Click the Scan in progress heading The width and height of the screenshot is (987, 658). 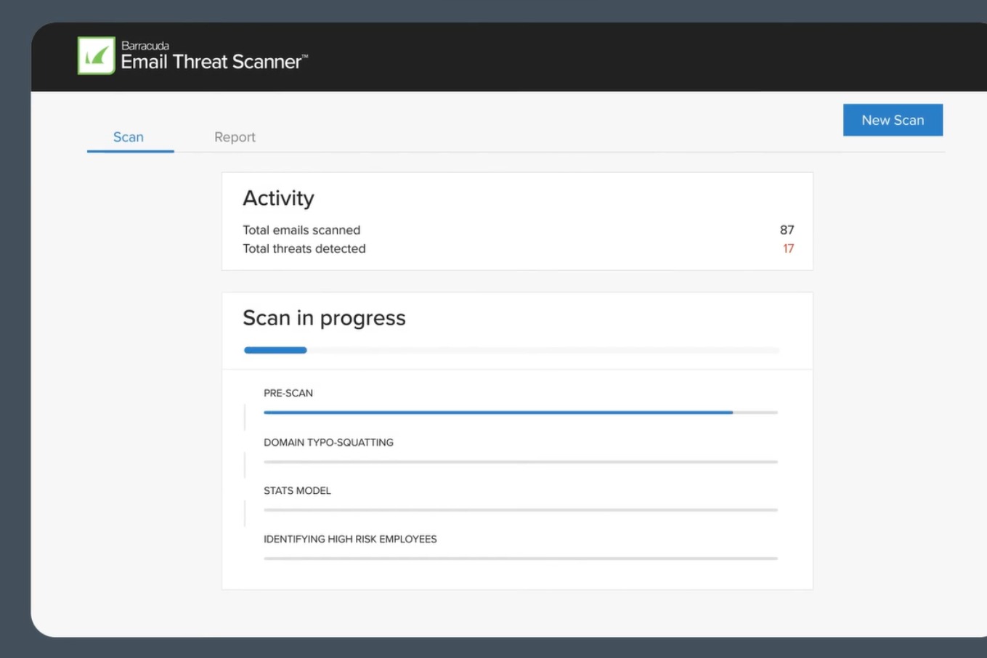click(x=324, y=317)
